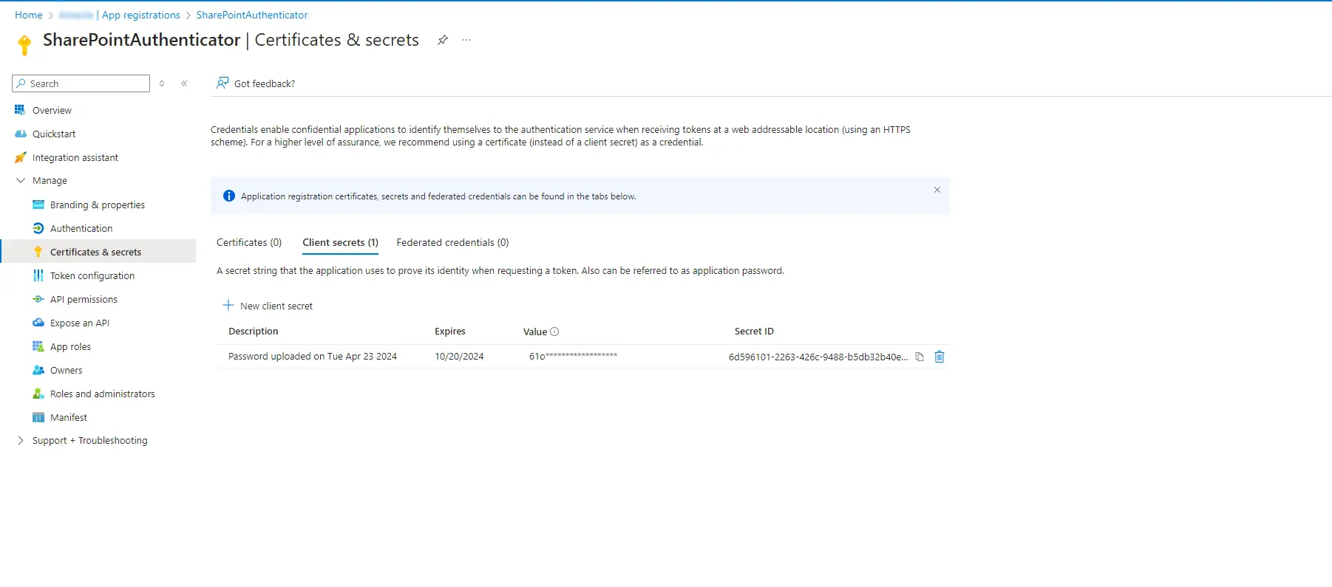Click the Owners people icon
Image resolution: width=1332 pixels, height=587 pixels.
pos(38,370)
